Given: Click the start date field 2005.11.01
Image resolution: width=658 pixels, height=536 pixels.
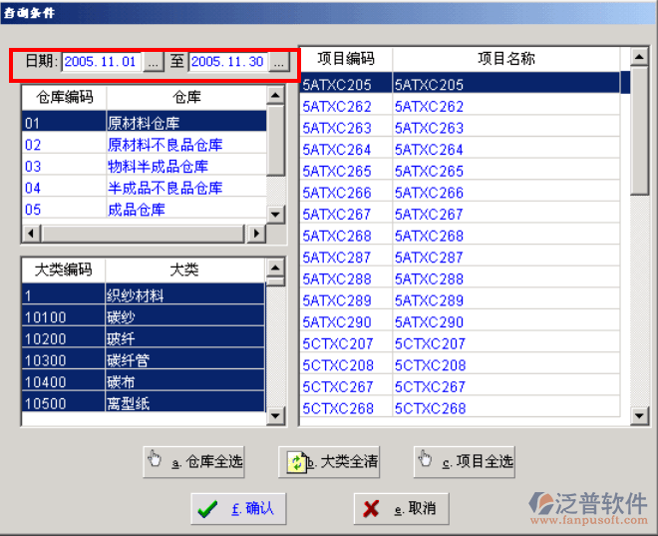Looking at the screenshot, I should [102, 62].
